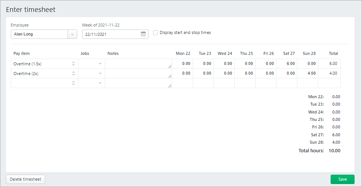This screenshot has width=362, height=187.
Task: Click the week date field showing 22/11/2021
Action: click(x=111, y=34)
